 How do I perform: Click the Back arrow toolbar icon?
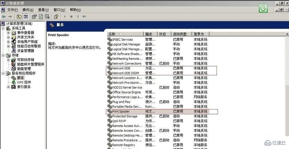pyautogui.click(x=4, y=17)
